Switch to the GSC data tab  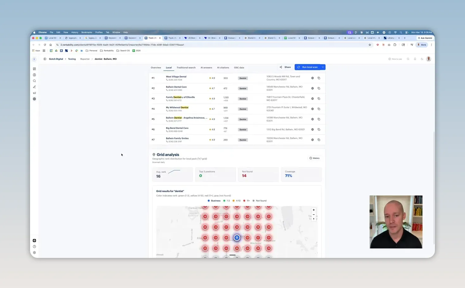click(x=239, y=68)
